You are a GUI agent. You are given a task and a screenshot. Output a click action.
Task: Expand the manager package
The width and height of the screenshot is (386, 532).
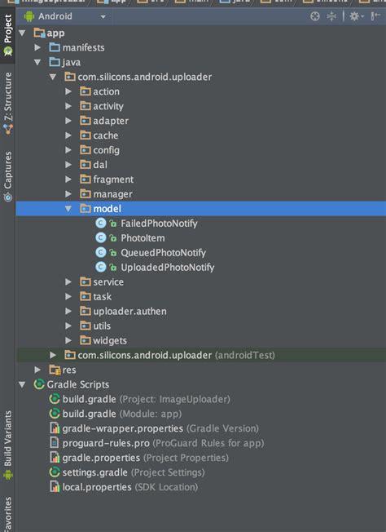click(68, 193)
